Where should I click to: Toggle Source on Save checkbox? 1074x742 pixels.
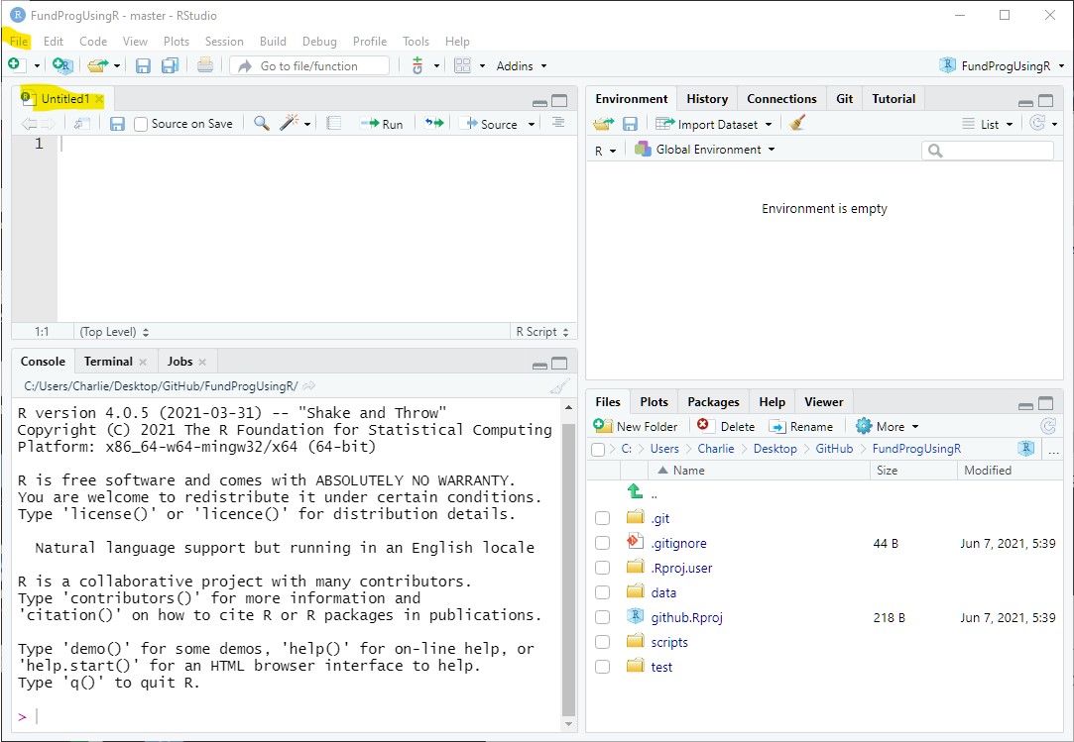[141, 125]
